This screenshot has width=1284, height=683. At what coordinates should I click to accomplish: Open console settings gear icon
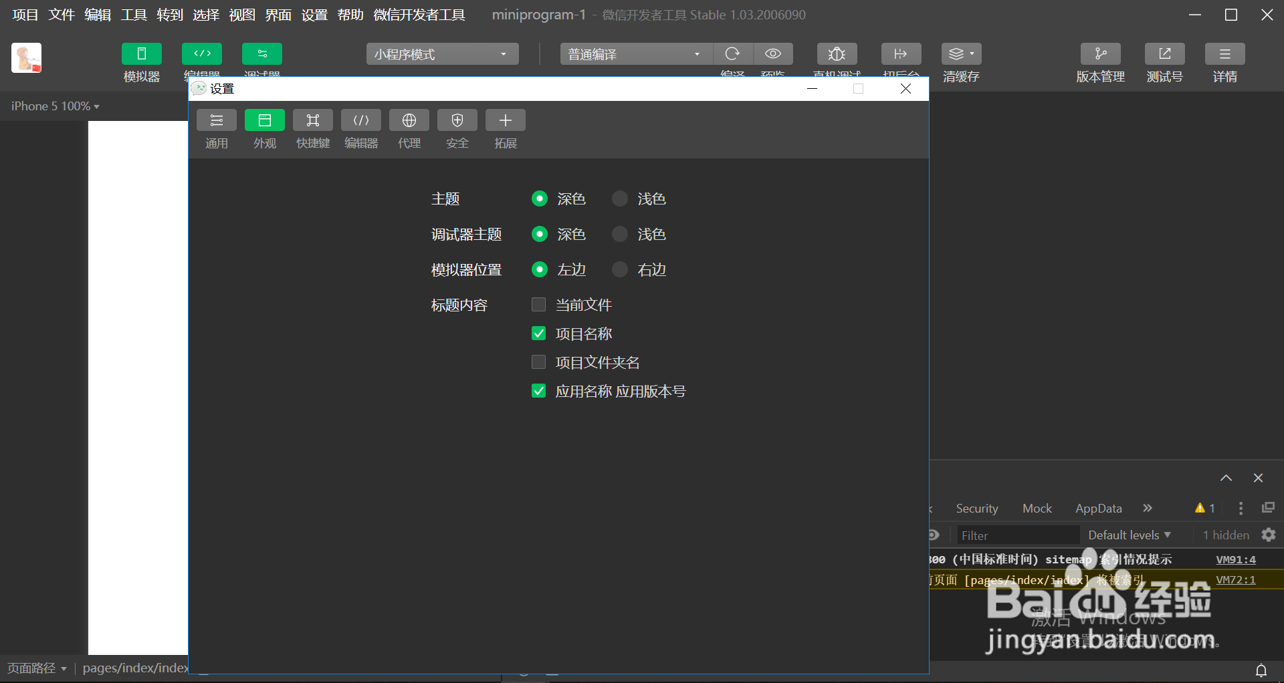[x=1269, y=535]
